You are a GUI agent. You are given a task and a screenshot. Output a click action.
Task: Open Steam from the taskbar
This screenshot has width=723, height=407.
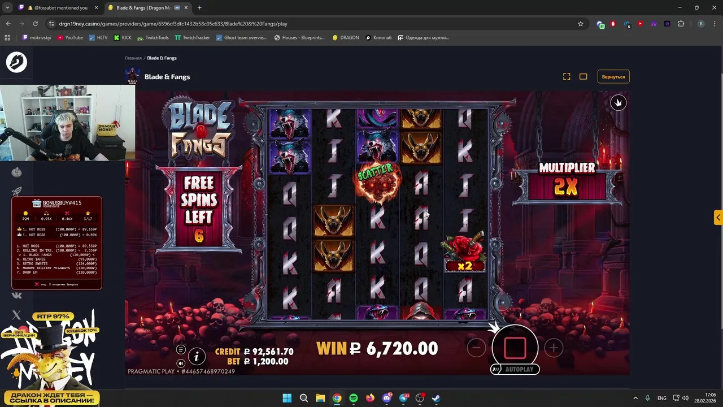click(437, 398)
